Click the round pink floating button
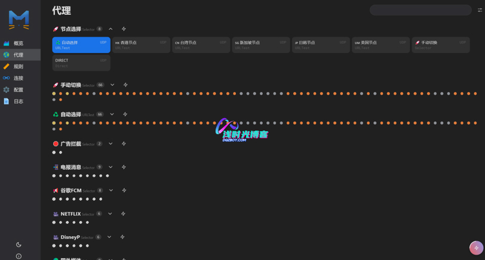The width and height of the screenshot is (485, 260). coord(475,247)
